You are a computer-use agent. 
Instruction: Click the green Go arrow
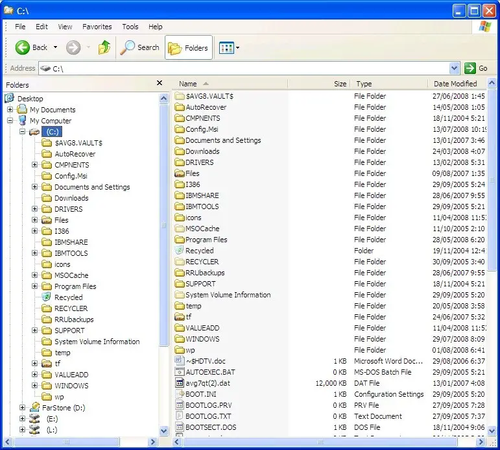[x=470, y=68]
